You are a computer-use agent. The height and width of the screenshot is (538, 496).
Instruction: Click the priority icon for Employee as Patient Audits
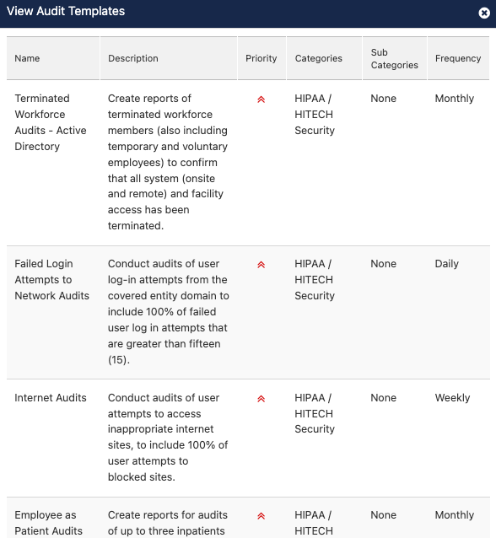261,516
